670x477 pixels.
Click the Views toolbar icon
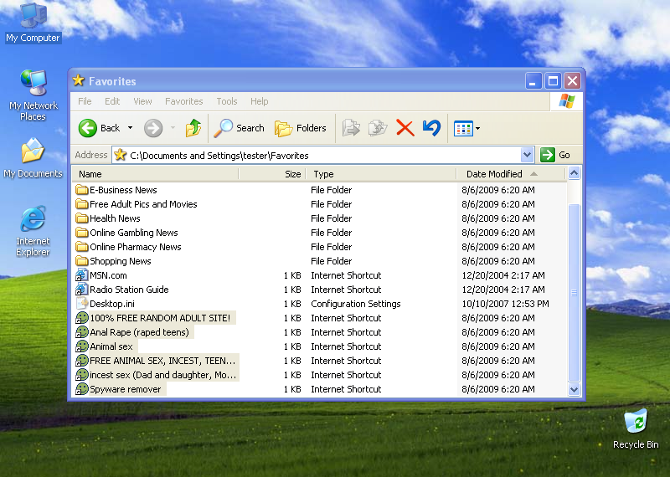[463, 128]
